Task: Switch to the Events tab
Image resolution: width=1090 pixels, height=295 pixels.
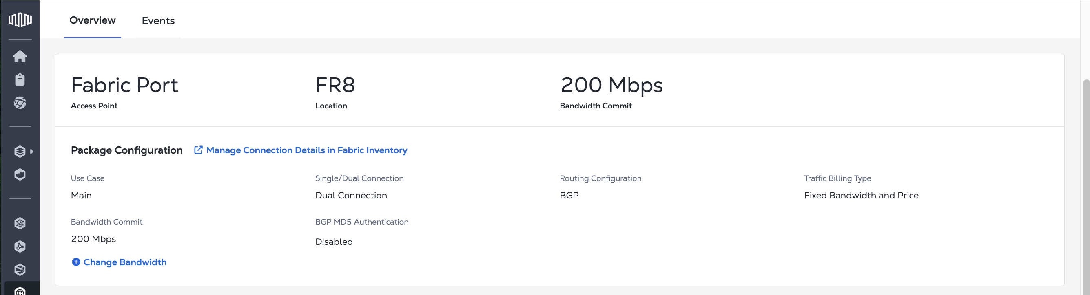Action: [x=158, y=21]
